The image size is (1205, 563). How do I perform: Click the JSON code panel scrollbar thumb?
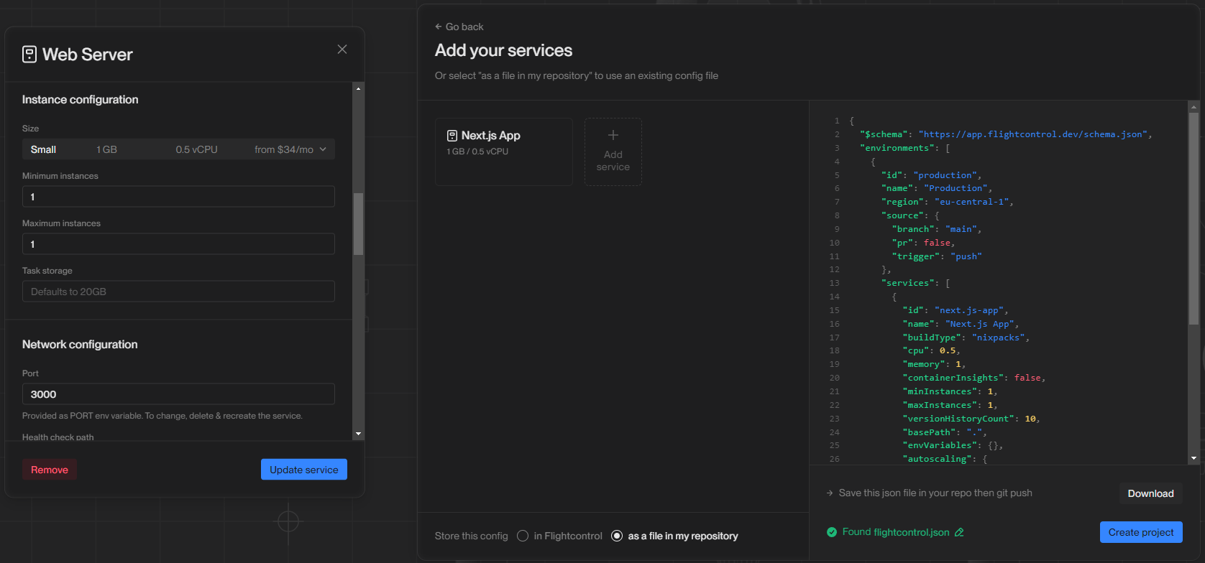(1193, 218)
